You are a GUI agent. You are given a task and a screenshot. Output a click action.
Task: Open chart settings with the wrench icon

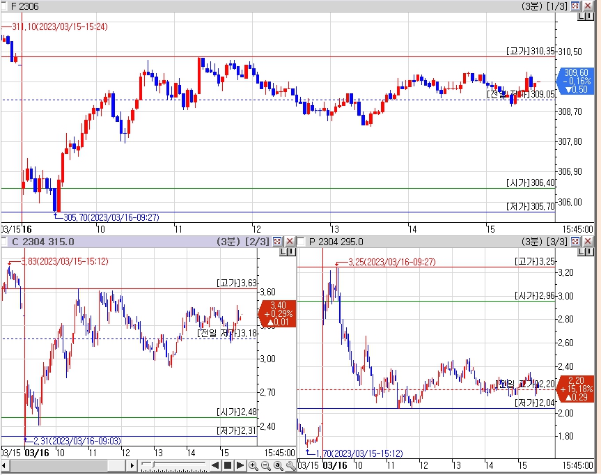[x=291, y=465]
